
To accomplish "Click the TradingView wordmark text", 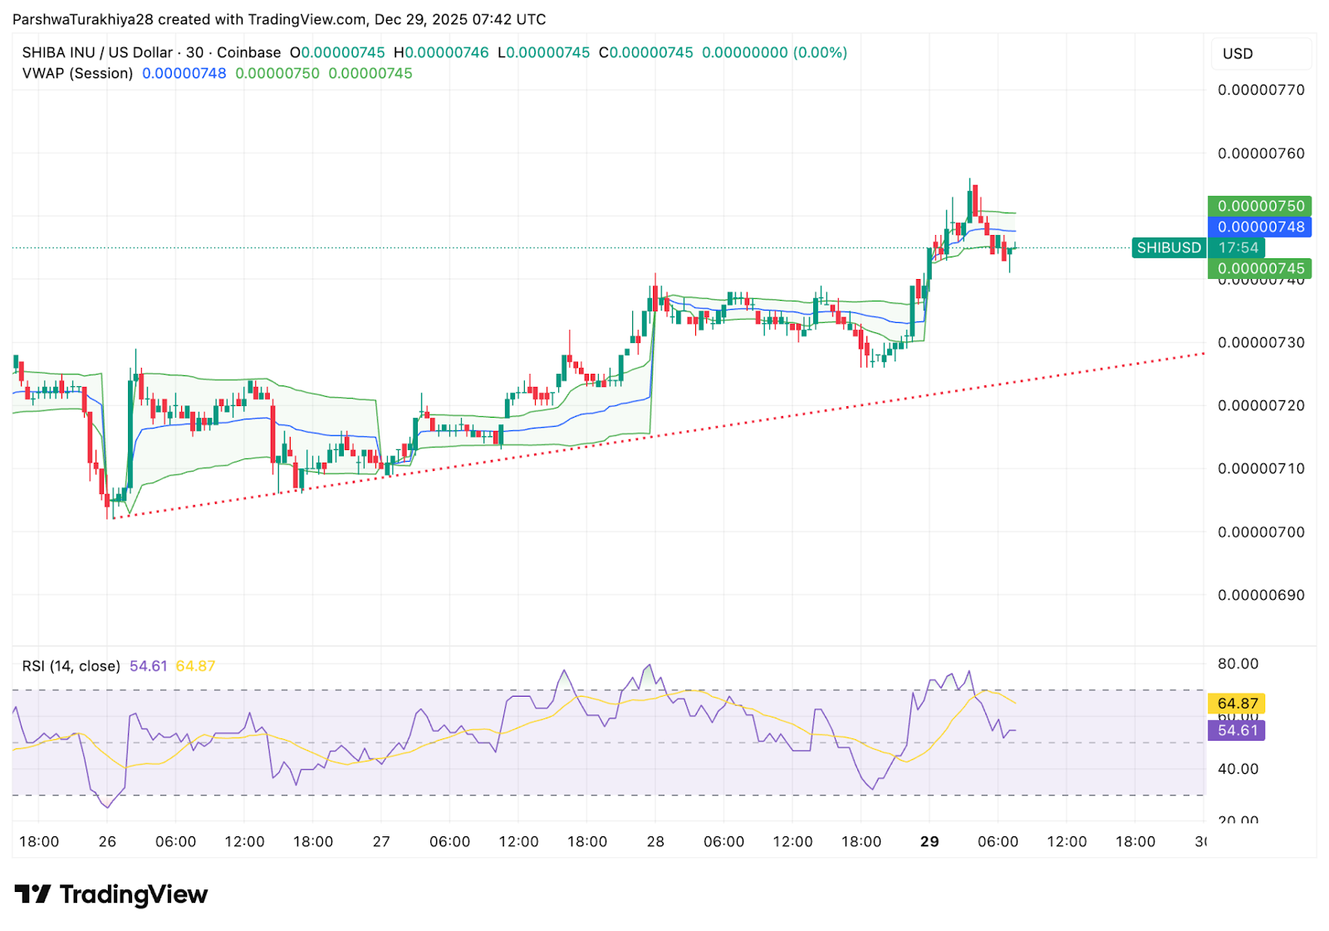I will coord(133,894).
